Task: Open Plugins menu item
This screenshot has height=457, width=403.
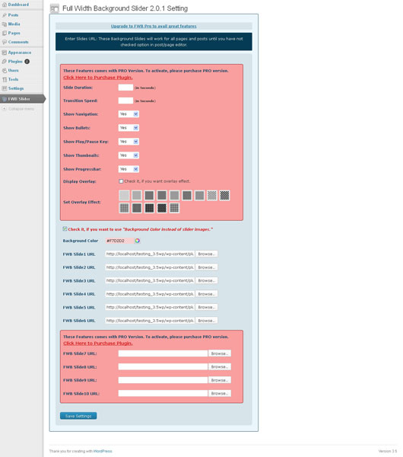Action: pos(15,62)
